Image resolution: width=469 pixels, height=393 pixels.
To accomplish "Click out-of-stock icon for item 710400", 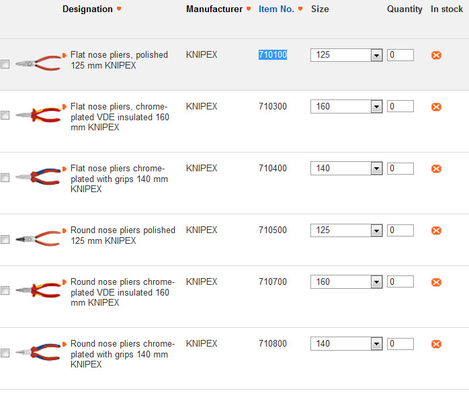I will point(436,169).
